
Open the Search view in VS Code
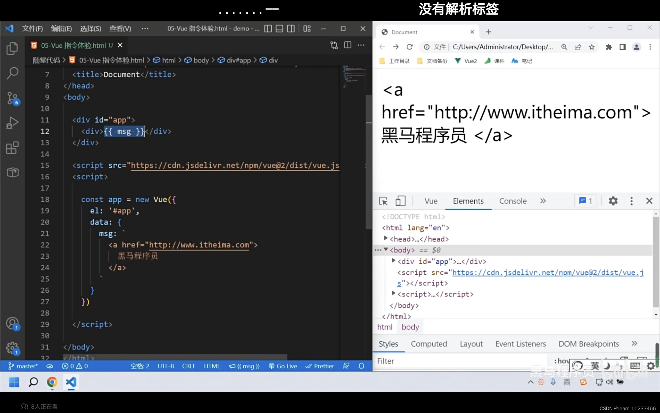(12, 73)
